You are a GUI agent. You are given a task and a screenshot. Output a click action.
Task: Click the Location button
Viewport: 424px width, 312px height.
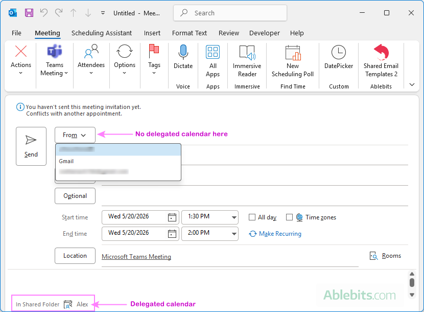click(75, 256)
